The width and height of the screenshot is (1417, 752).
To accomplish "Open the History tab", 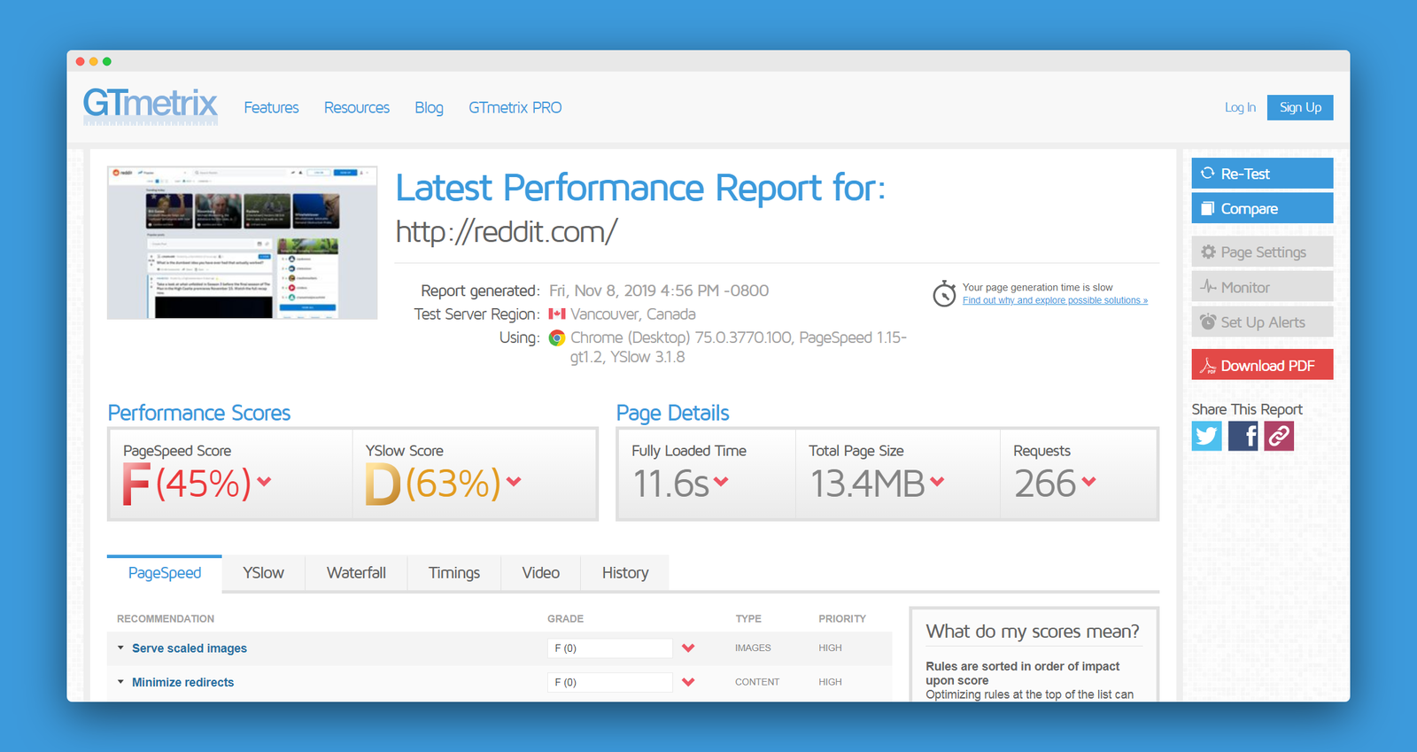I will click(x=625, y=573).
